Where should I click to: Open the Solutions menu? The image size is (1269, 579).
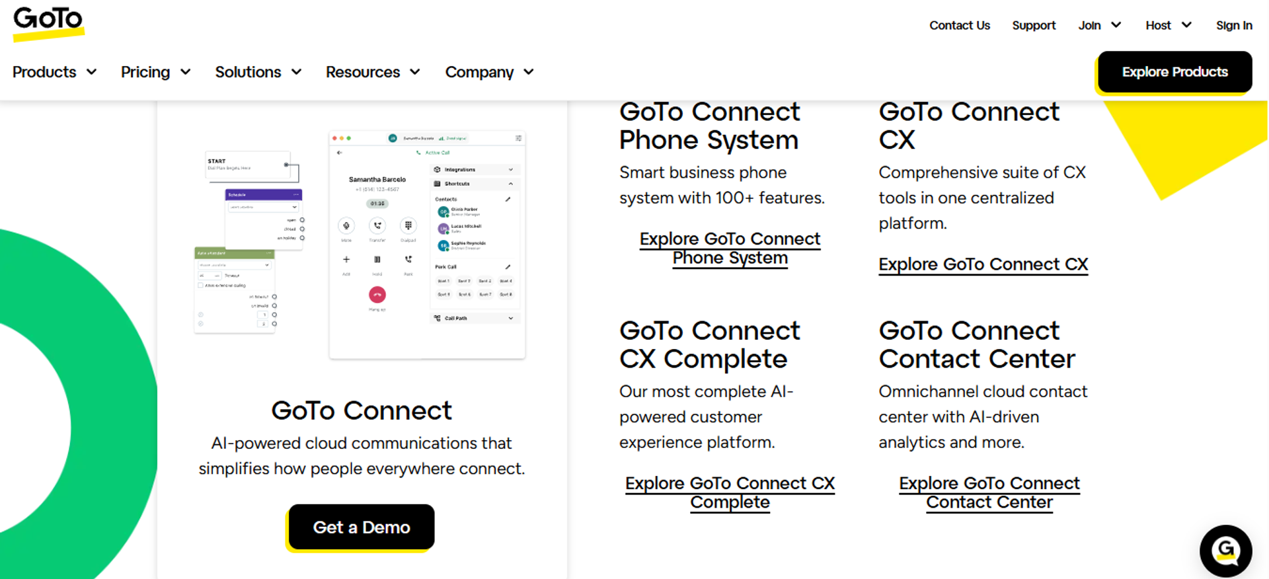[x=248, y=72]
